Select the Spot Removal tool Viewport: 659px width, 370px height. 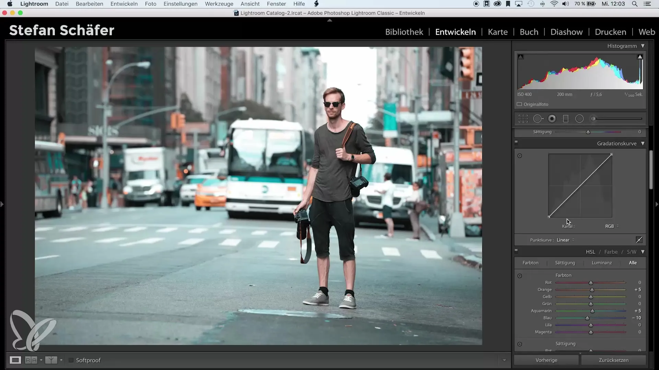click(538, 119)
